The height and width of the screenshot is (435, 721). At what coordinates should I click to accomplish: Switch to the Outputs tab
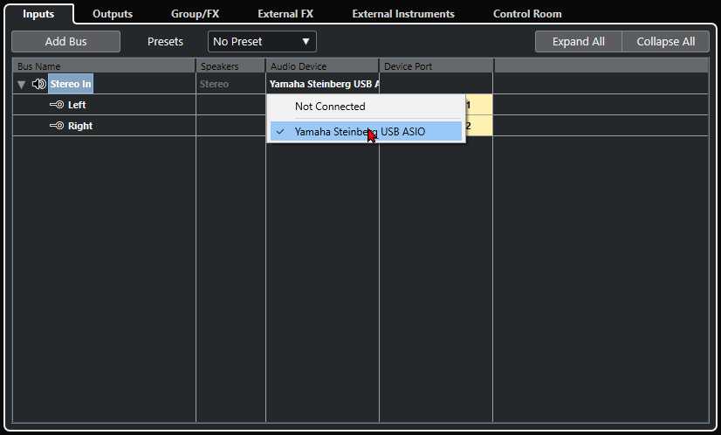[x=113, y=14]
